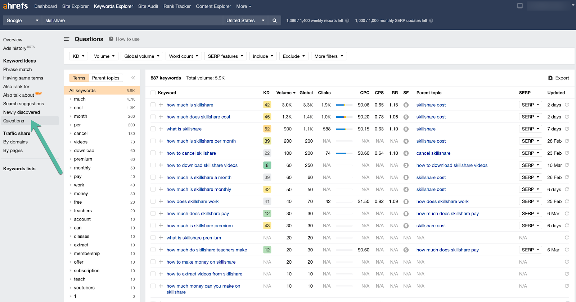Sort table by the Volume column header
576x302 pixels.
[285, 93]
